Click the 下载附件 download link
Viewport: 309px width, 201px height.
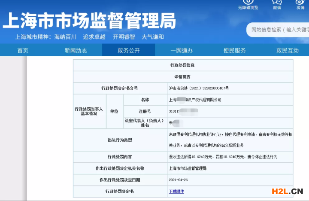coord(176,192)
